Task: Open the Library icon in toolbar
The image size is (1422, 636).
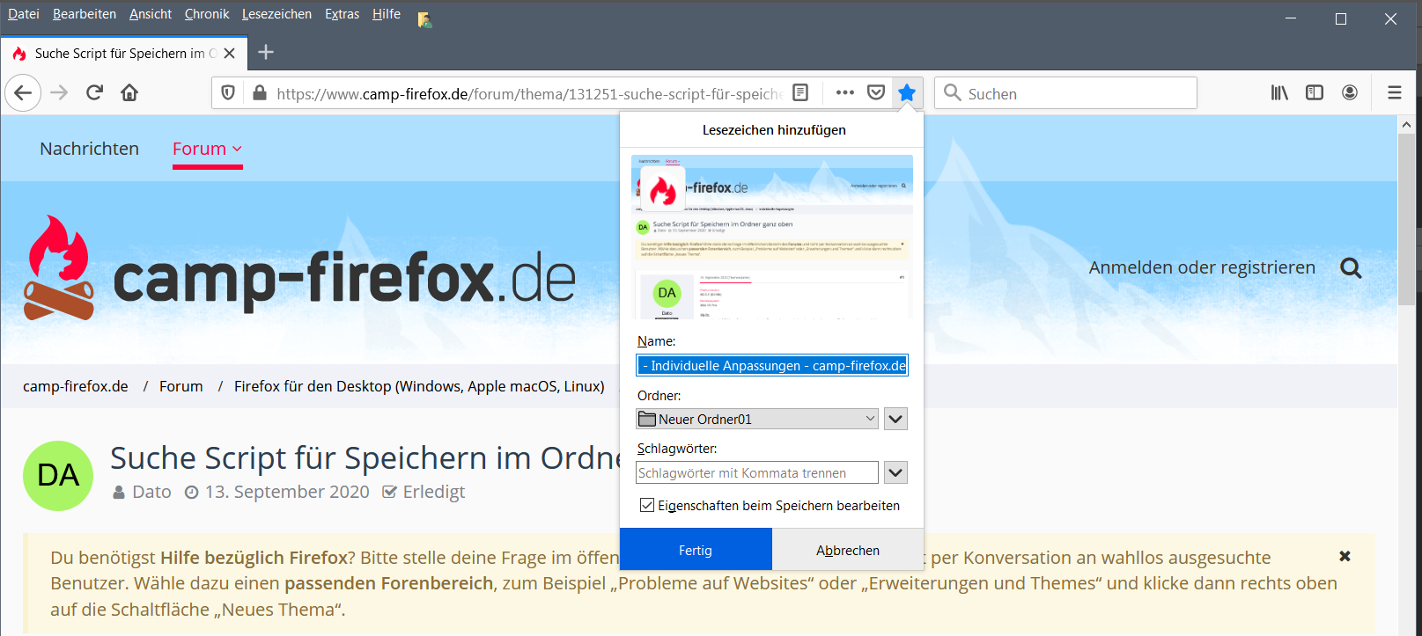Action: point(1279,92)
